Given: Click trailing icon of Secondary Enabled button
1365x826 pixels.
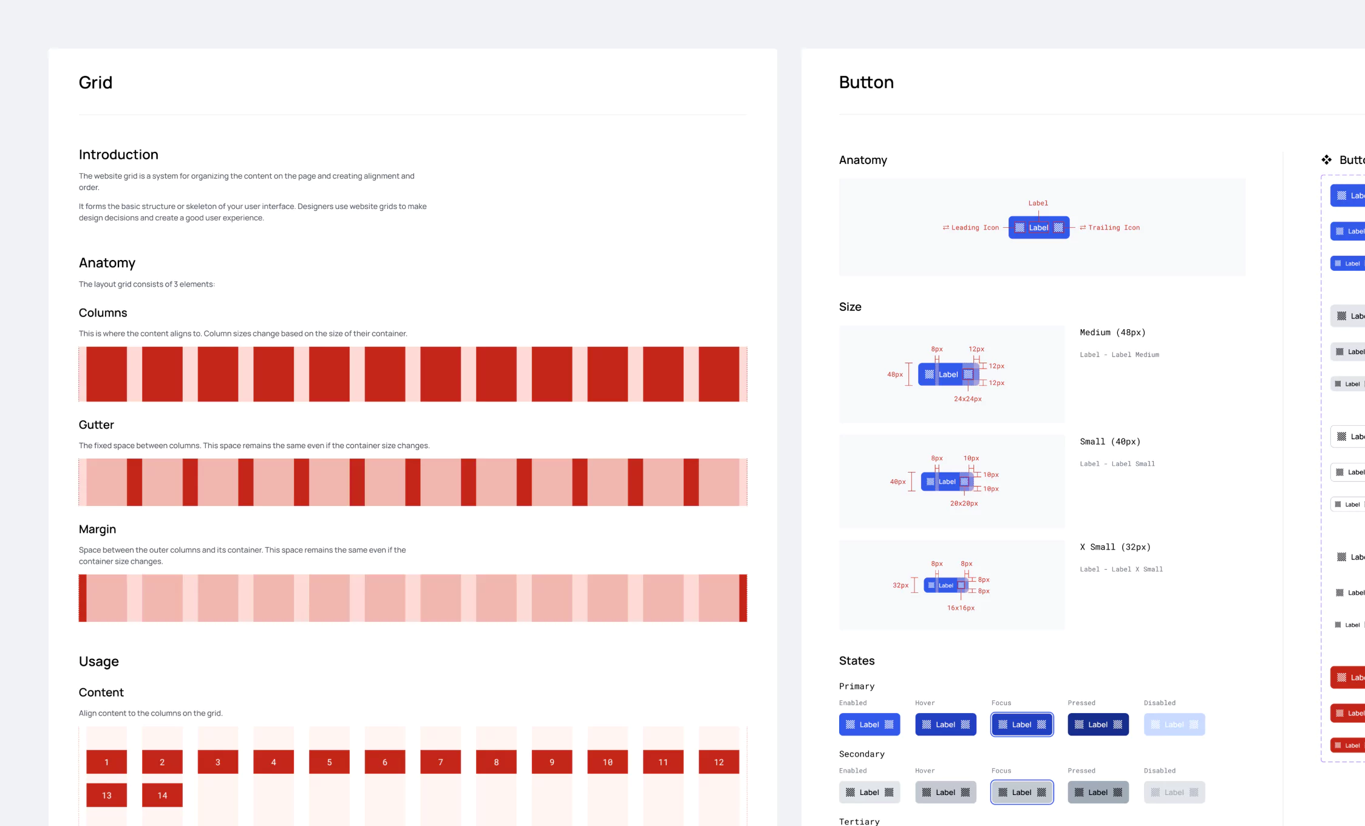Looking at the screenshot, I should 889,793.
